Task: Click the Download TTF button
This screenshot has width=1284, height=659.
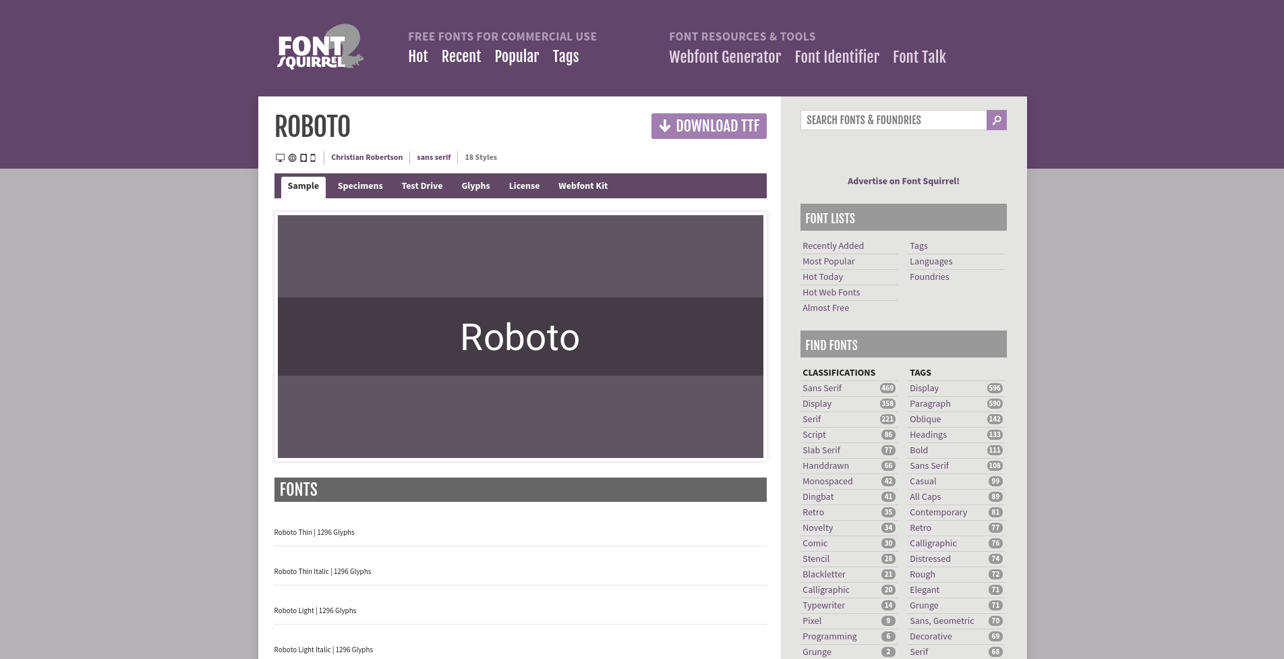Action: tap(709, 126)
